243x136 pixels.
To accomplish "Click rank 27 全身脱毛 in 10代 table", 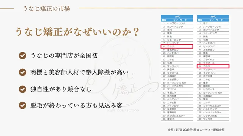I will [177, 109].
